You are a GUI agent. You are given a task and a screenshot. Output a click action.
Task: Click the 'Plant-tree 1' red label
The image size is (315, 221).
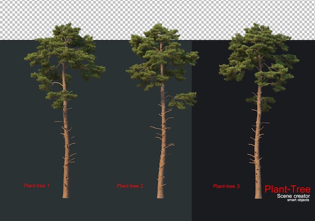coord(37,186)
